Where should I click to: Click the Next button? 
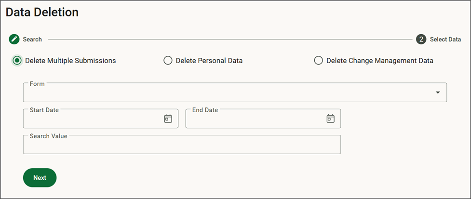(x=40, y=178)
